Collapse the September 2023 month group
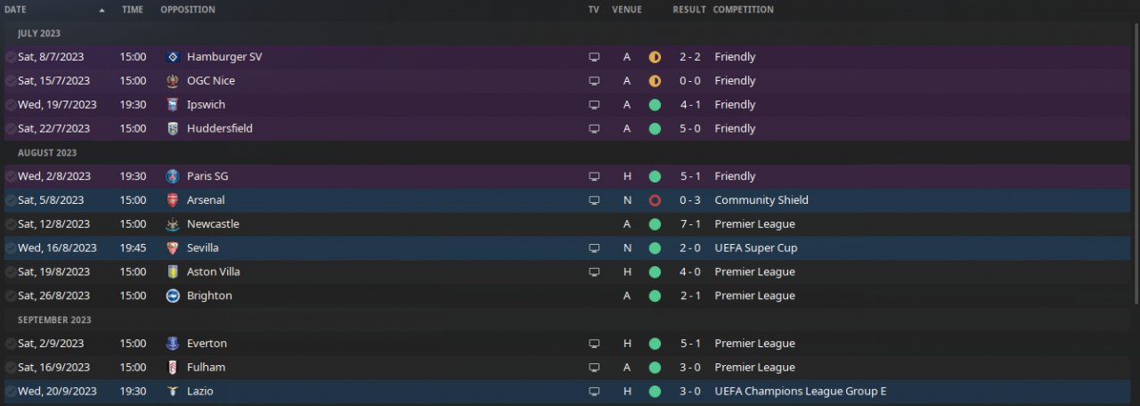The width and height of the screenshot is (1140, 406). point(54,320)
